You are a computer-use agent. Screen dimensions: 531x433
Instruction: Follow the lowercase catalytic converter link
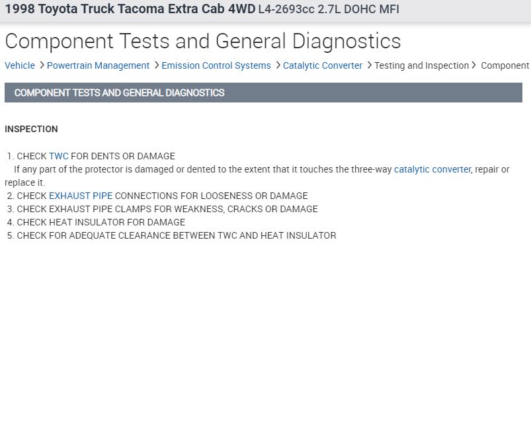point(432,169)
